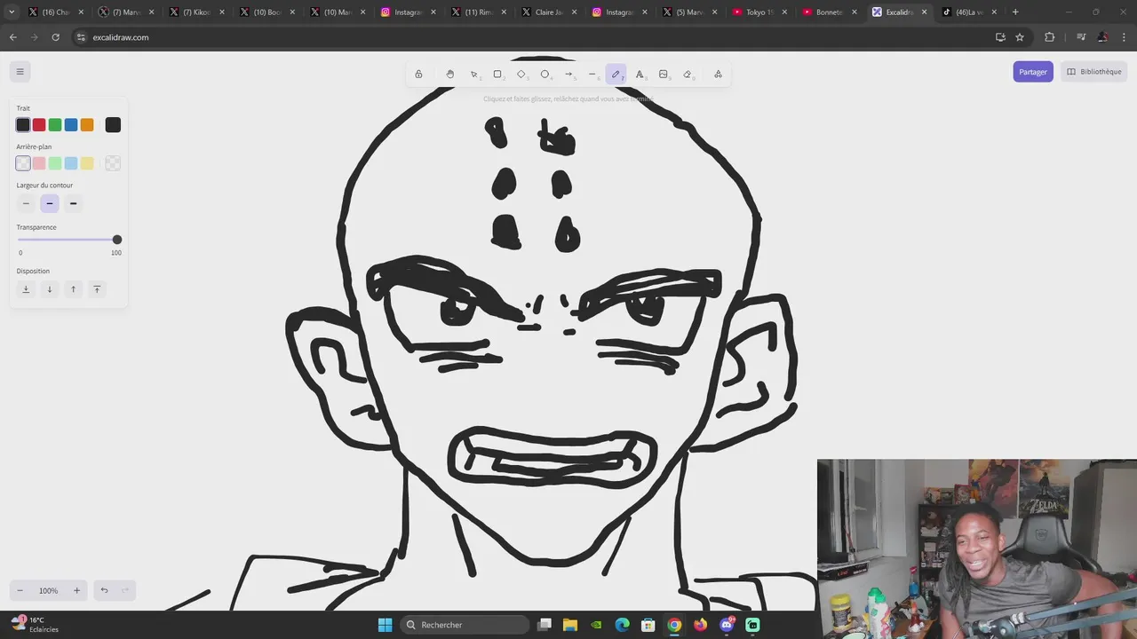Viewport: 1137px width, 639px height.
Task: Open the Windows Start menu
Action: (385, 625)
